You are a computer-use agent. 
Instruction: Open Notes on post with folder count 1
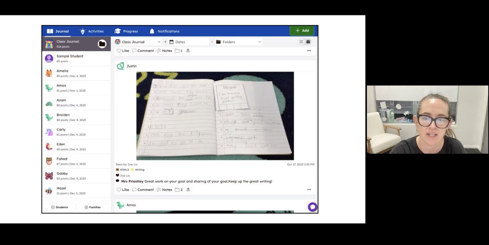tap(165, 51)
